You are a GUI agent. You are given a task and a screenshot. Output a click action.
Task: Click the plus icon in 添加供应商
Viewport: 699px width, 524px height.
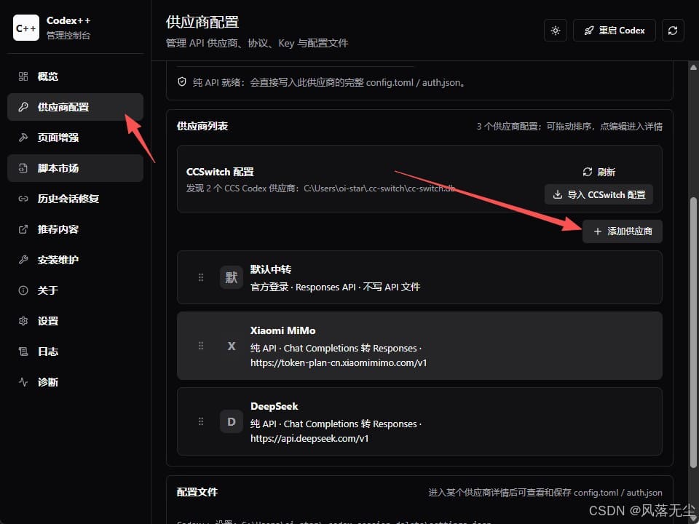(x=598, y=231)
